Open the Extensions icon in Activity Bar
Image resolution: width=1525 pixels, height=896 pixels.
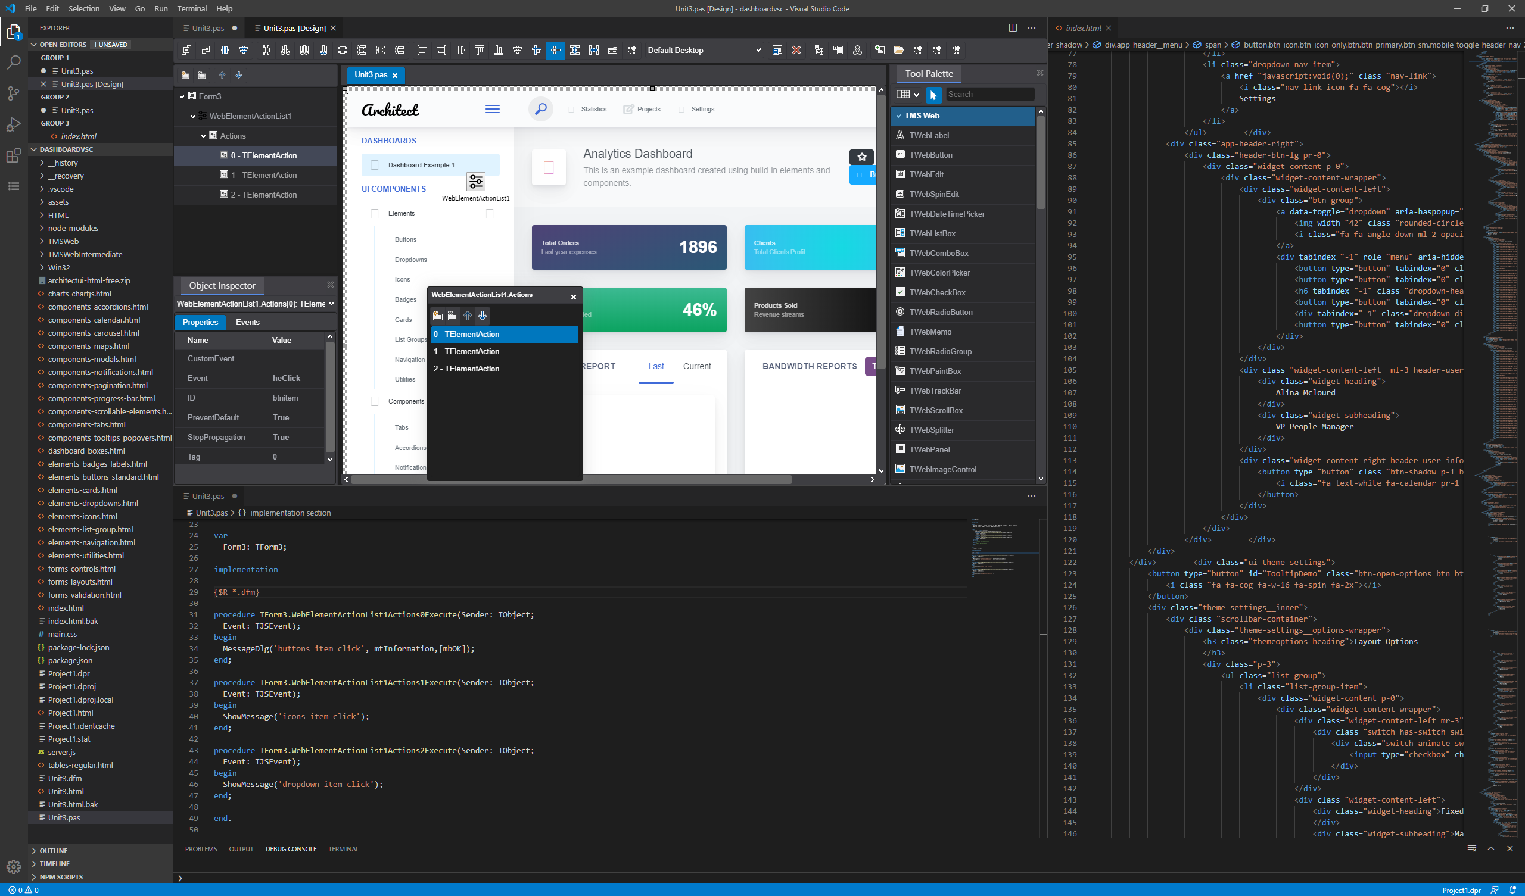pyautogui.click(x=13, y=155)
